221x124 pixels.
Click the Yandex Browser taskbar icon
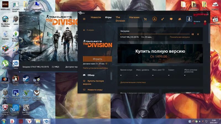[x=29, y=121]
